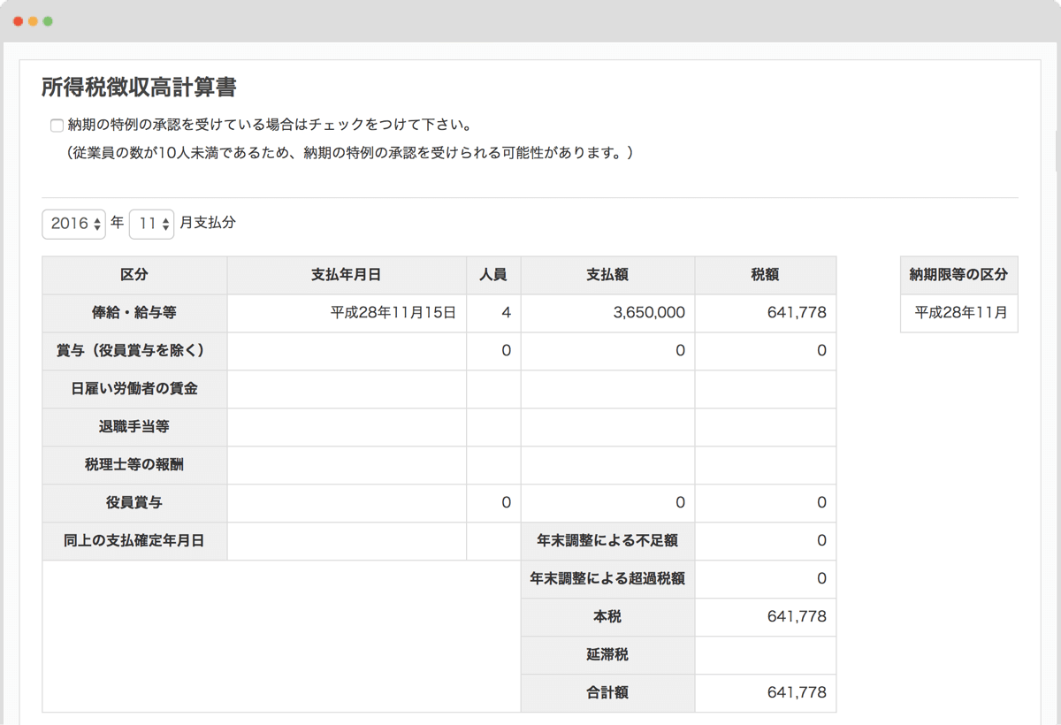Click the 税額 column header

pyautogui.click(x=766, y=275)
